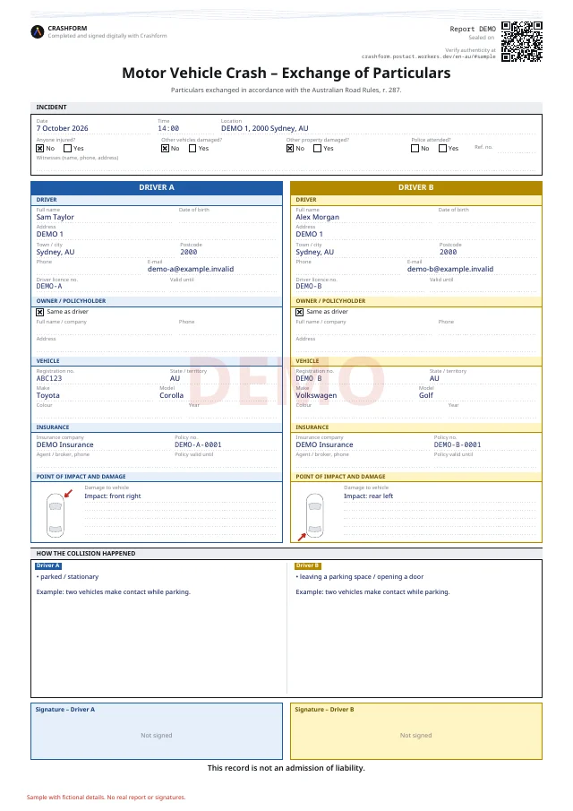Toggle 'Yes' checkbox under Police attended

click(443, 149)
